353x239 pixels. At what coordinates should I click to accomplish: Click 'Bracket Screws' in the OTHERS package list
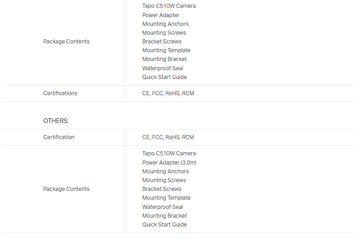pyautogui.click(x=161, y=189)
